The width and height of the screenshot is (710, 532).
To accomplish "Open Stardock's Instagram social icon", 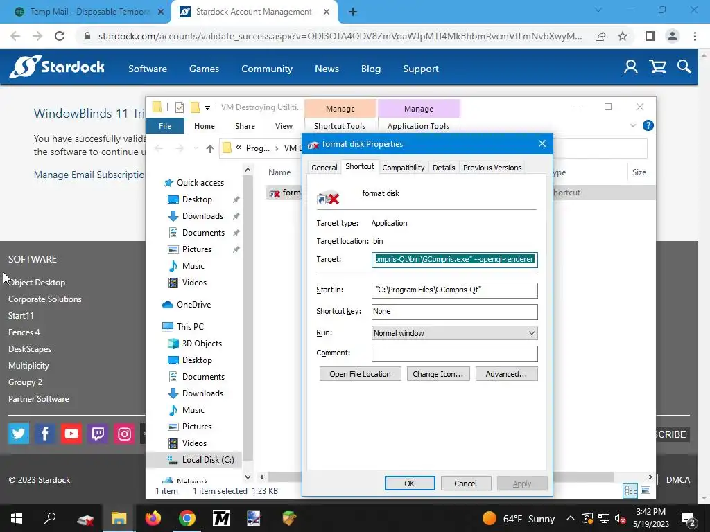I will click(x=124, y=434).
